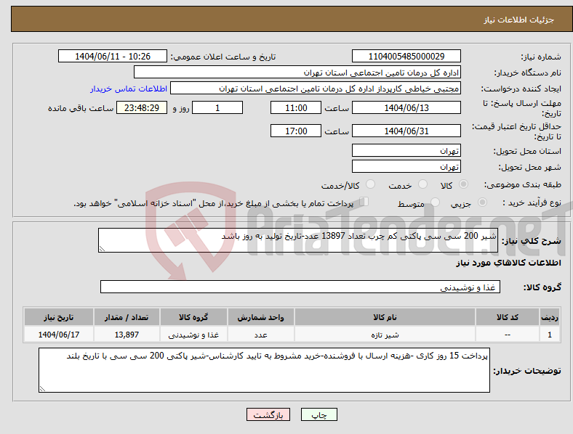Click the buyer organization name field
The width and height of the screenshot is (573, 434).
(x=297, y=72)
